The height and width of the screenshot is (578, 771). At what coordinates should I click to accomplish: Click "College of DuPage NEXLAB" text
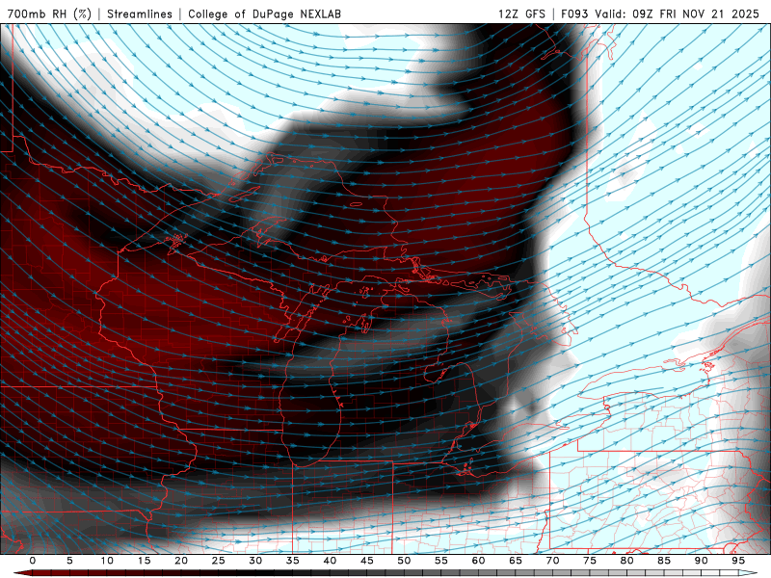(264, 13)
